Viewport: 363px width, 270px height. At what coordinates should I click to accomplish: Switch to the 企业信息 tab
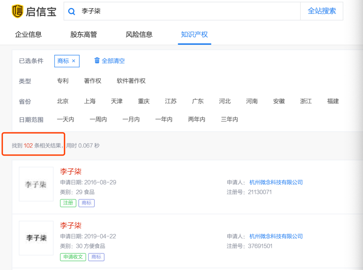pyautogui.click(x=28, y=34)
